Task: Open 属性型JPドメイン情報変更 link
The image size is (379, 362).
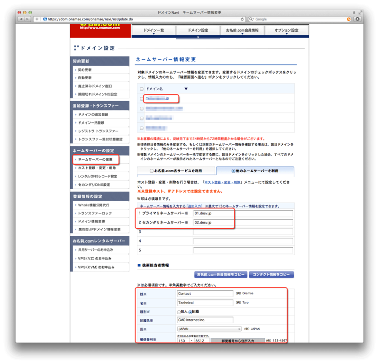Action: tap(99, 229)
